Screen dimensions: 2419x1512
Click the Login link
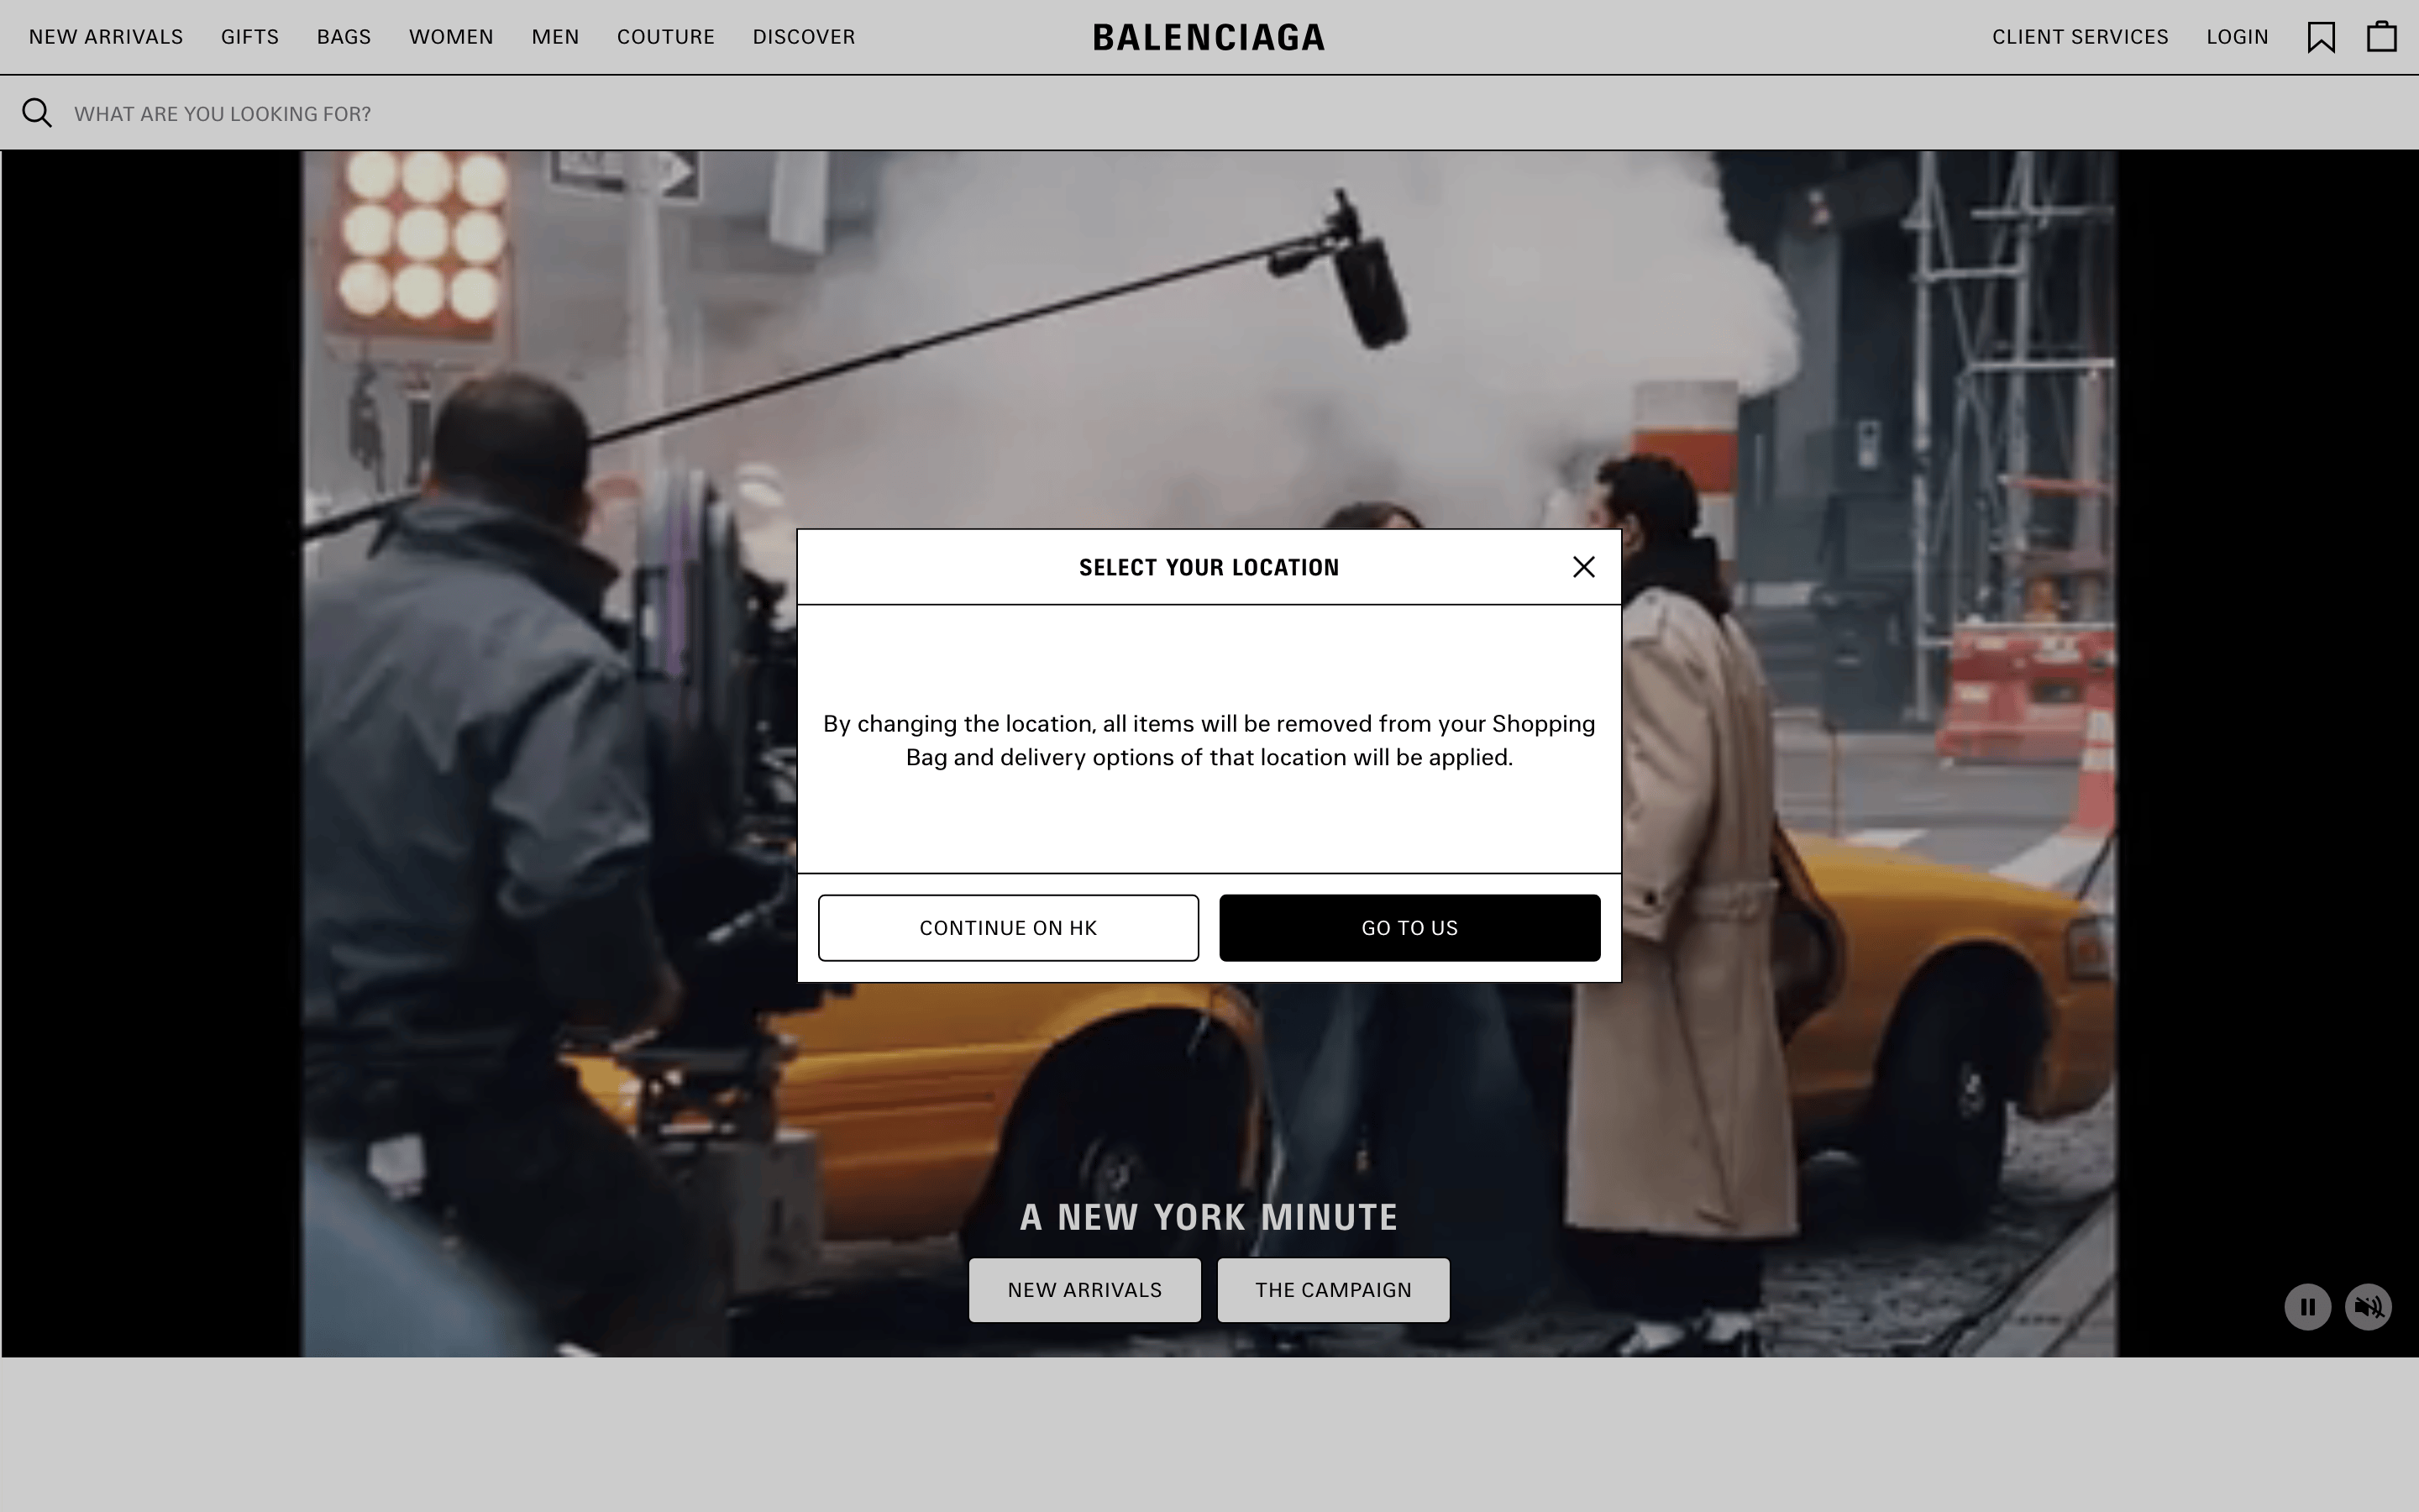pos(2237,37)
